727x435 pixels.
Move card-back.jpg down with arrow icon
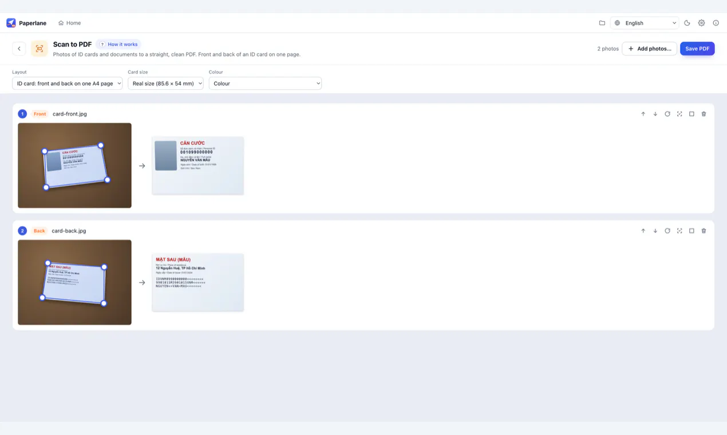tap(655, 231)
